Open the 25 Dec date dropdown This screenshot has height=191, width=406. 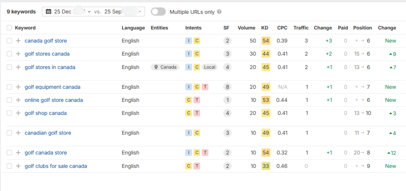click(71, 12)
